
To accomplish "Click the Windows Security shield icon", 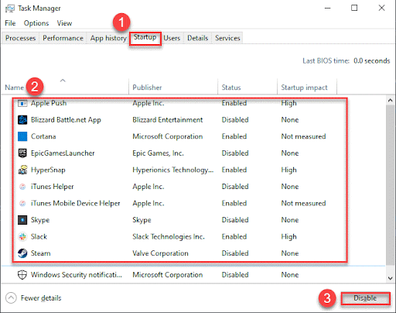I will click(x=22, y=275).
